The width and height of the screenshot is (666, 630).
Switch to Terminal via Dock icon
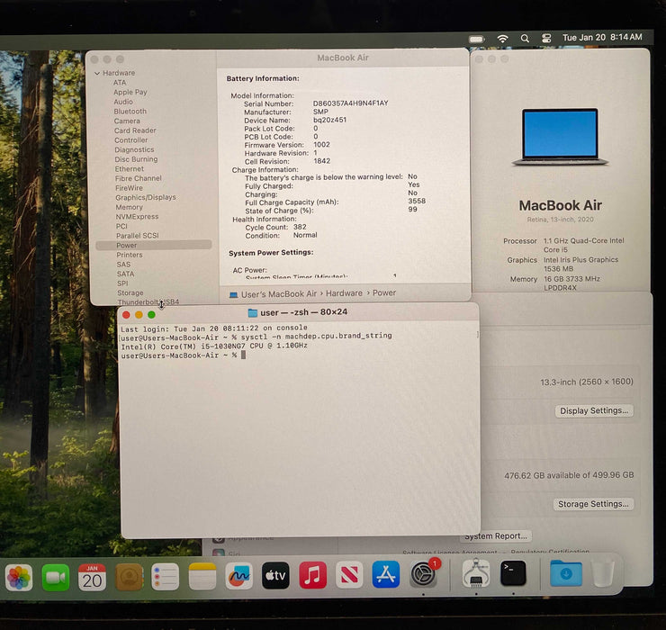(513, 572)
